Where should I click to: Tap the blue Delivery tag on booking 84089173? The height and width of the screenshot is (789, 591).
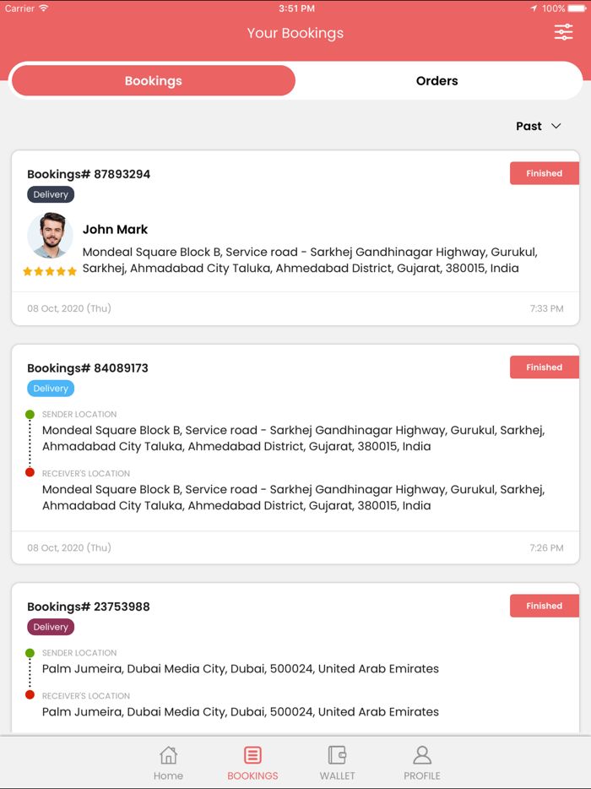(x=51, y=389)
